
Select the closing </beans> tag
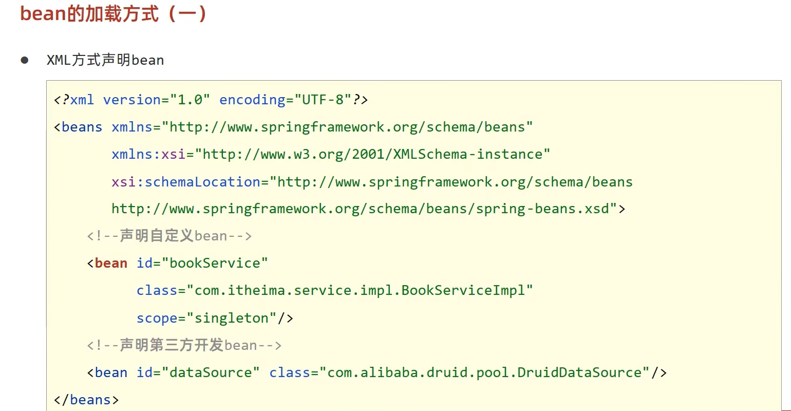pos(85,399)
